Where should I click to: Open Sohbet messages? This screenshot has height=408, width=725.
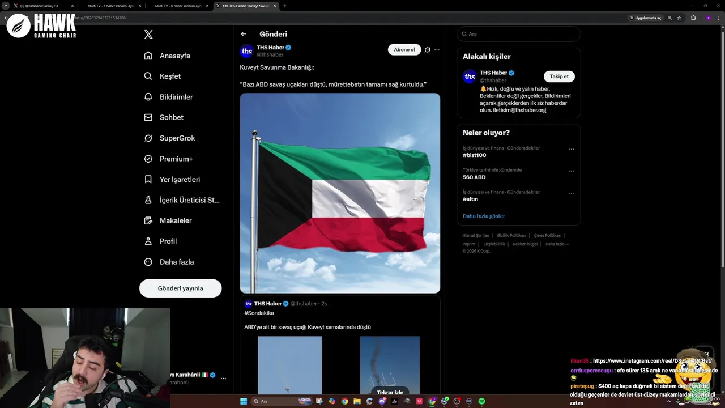point(164,117)
